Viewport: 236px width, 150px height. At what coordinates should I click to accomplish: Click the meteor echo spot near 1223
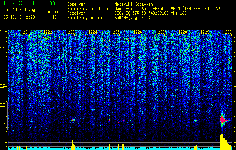tap(73, 120)
